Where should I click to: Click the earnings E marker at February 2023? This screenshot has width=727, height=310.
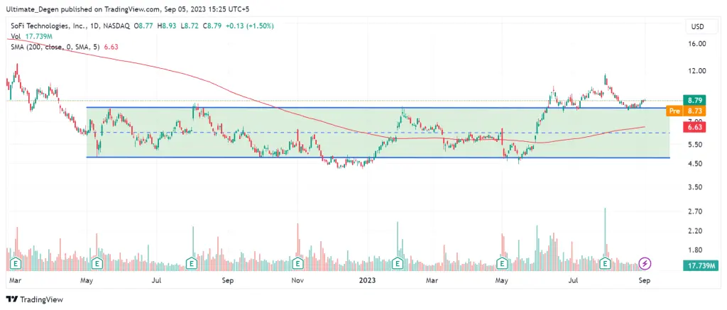[x=398, y=264]
